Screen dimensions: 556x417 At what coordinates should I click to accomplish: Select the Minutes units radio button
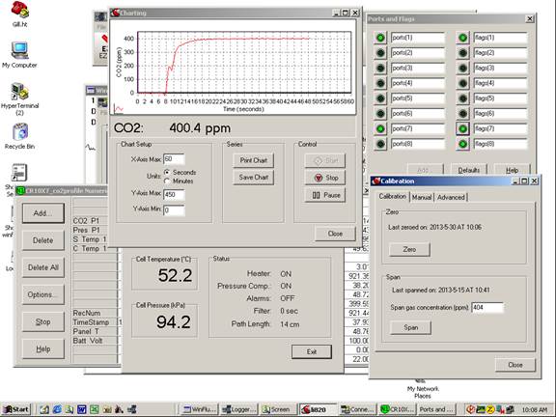click(x=167, y=181)
